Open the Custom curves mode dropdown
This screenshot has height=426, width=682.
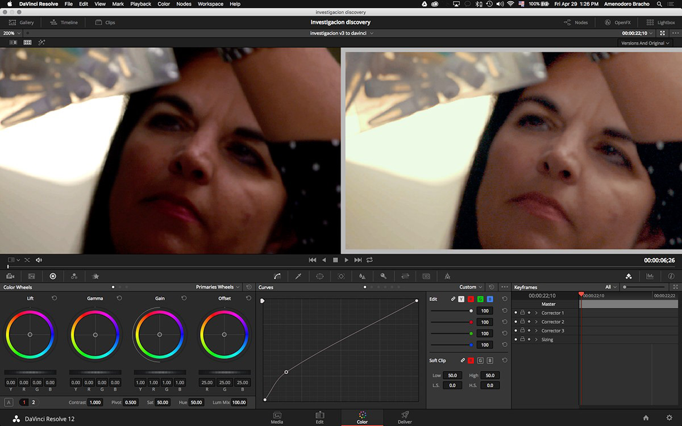(471, 287)
